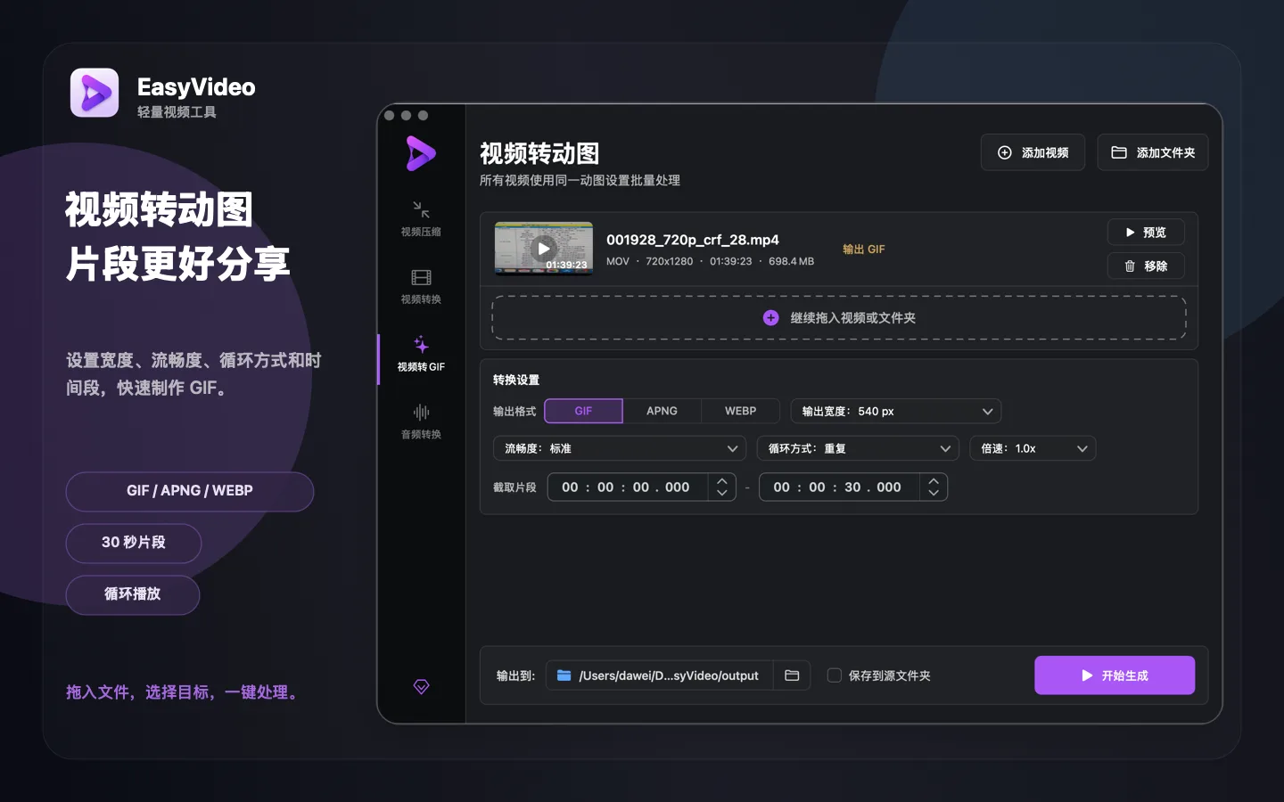
Task: Open the 视频转换 (video convert) sidebar item
Action: [421, 287]
